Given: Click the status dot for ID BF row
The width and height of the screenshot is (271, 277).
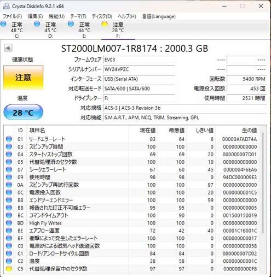Looking at the screenshot, I should [9, 238].
